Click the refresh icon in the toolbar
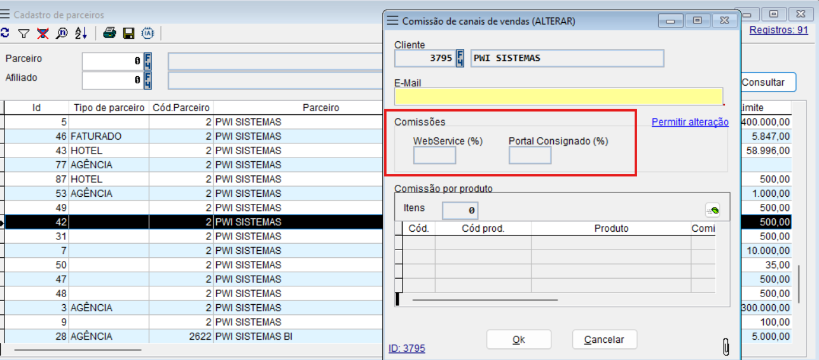The image size is (819, 360). (x=4, y=34)
